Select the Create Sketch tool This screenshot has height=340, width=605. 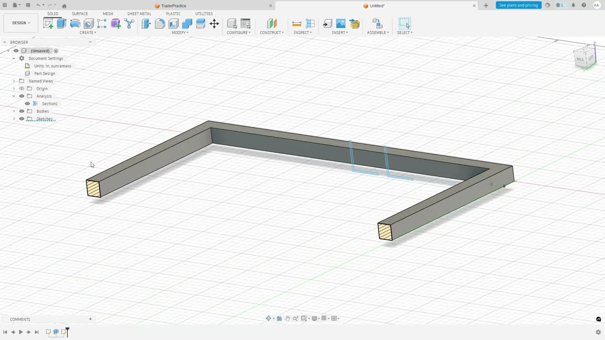[x=48, y=24]
